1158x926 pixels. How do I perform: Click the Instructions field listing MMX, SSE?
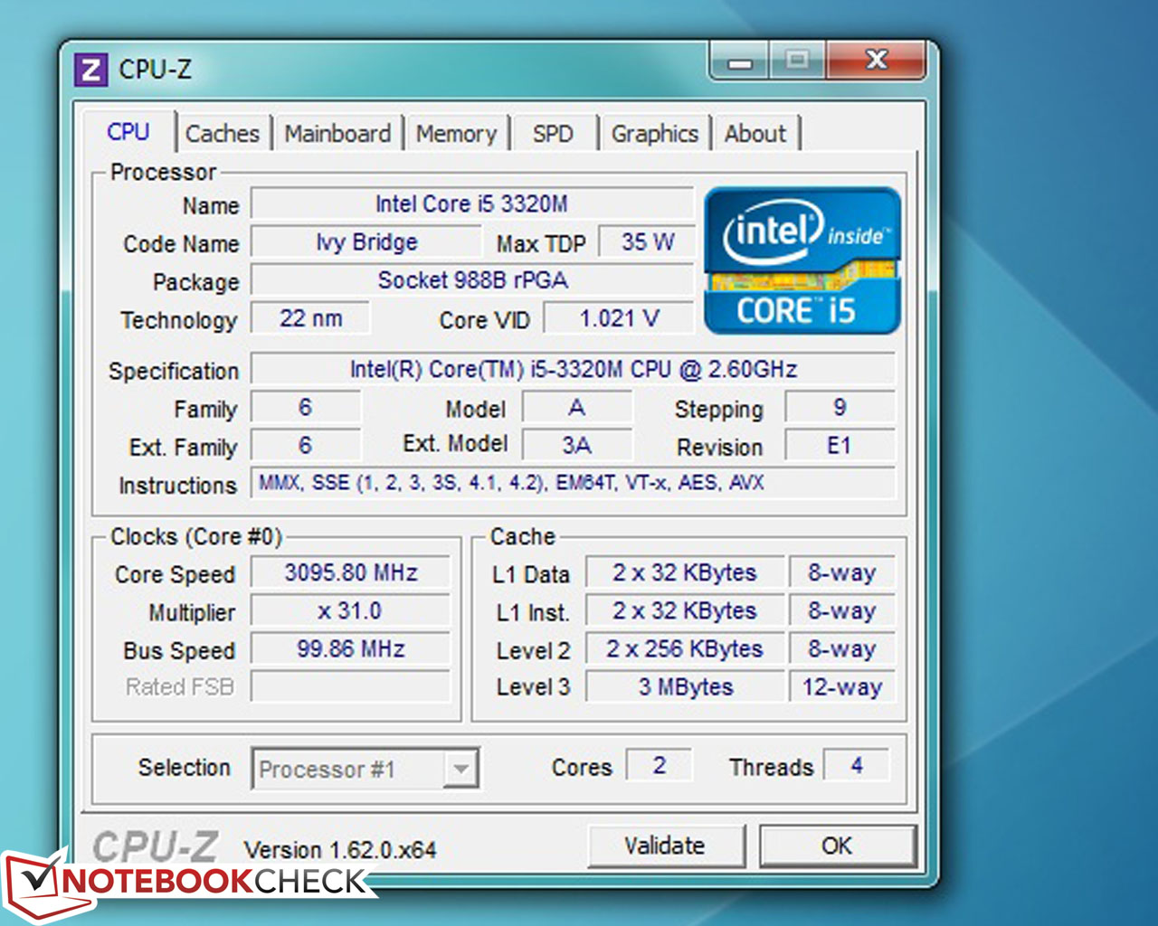click(574, 483)
